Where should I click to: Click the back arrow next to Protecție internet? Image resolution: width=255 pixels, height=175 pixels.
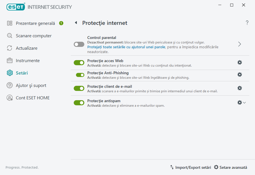[x=76, y=23]
